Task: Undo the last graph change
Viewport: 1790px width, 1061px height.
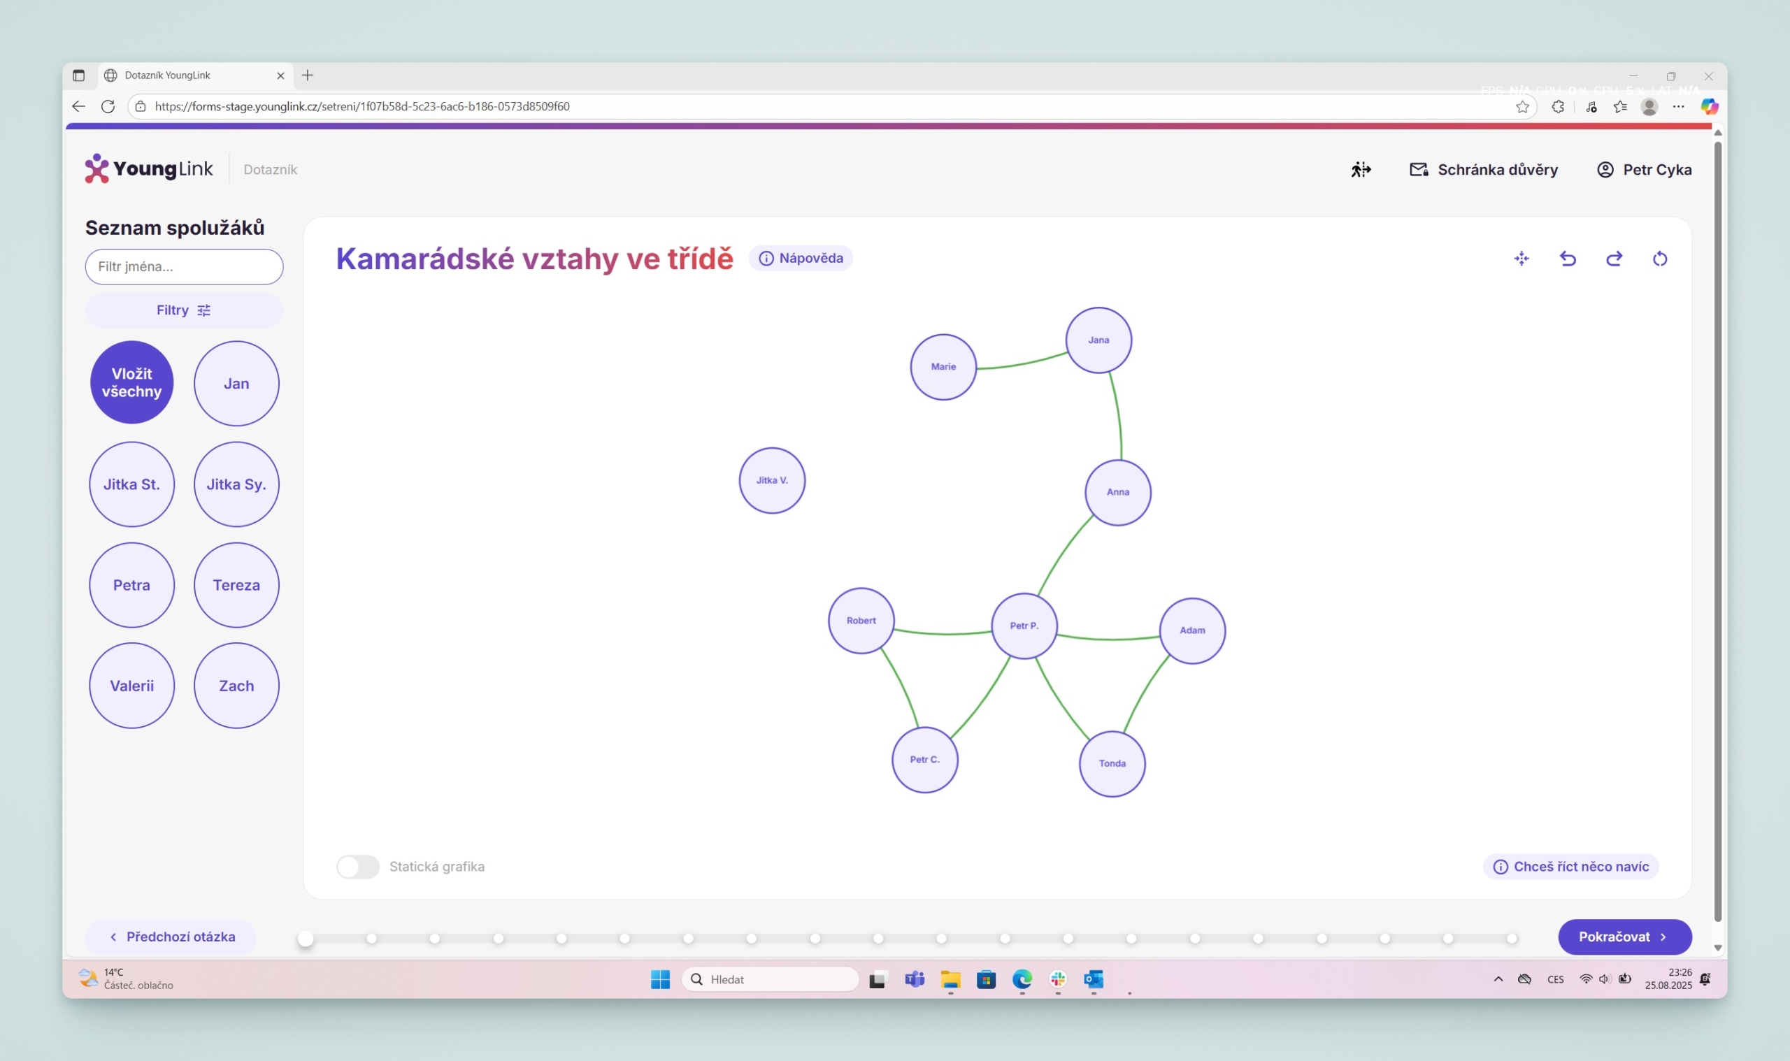Action: click(1568, 259)
